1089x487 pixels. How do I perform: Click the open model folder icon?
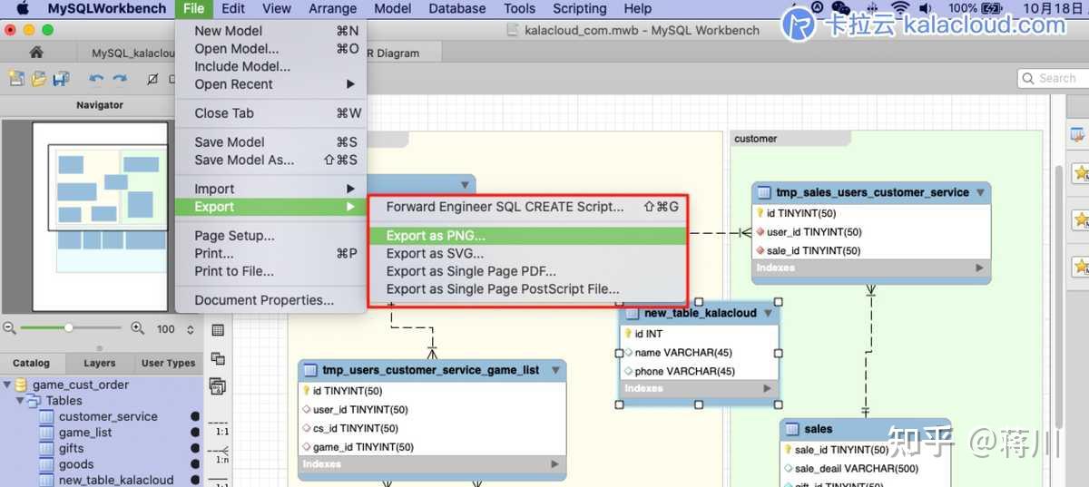coord(38,79)
